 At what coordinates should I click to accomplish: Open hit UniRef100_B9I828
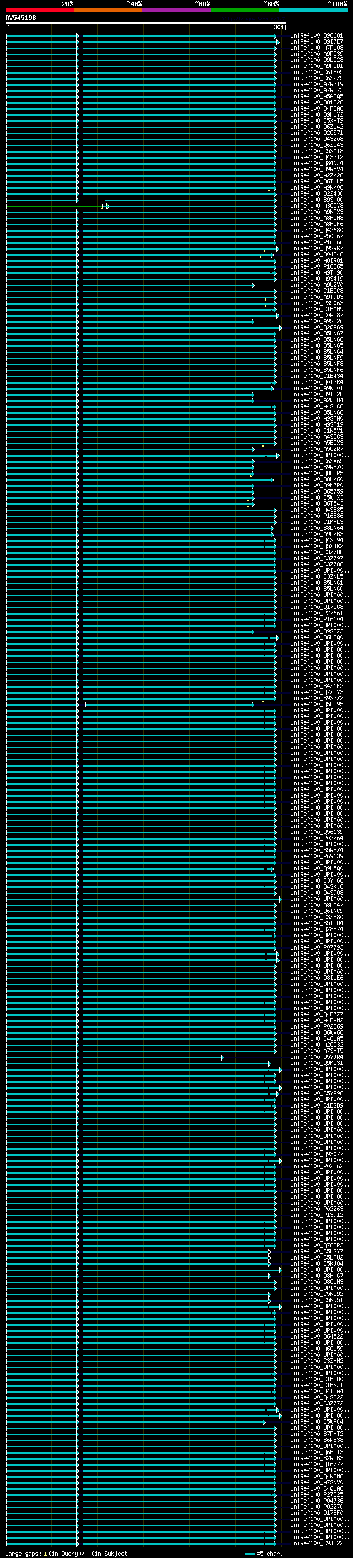[317, 394]
